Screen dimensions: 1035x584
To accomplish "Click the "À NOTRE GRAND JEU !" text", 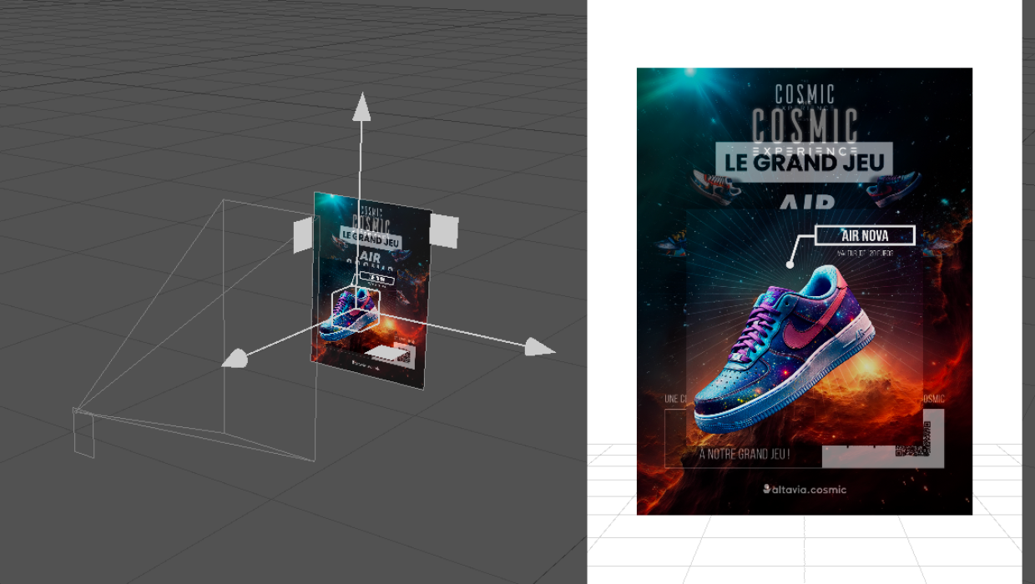I will pos(745,455).
